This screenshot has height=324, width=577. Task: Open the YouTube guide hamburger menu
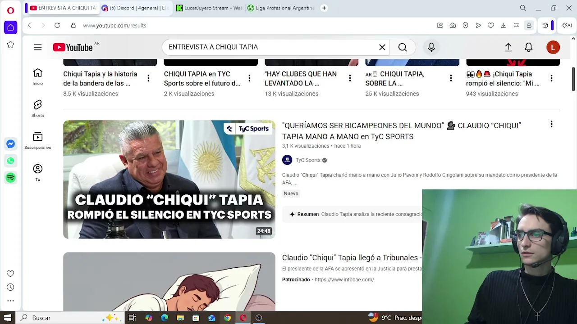point(38,47)
